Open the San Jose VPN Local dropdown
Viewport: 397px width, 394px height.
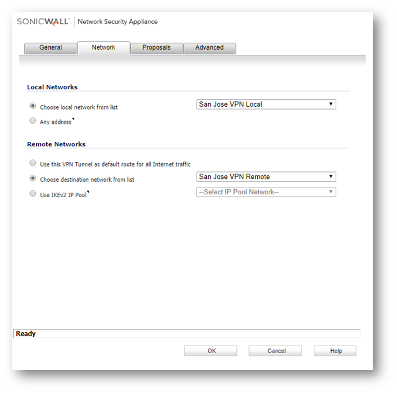pos(266,104)
